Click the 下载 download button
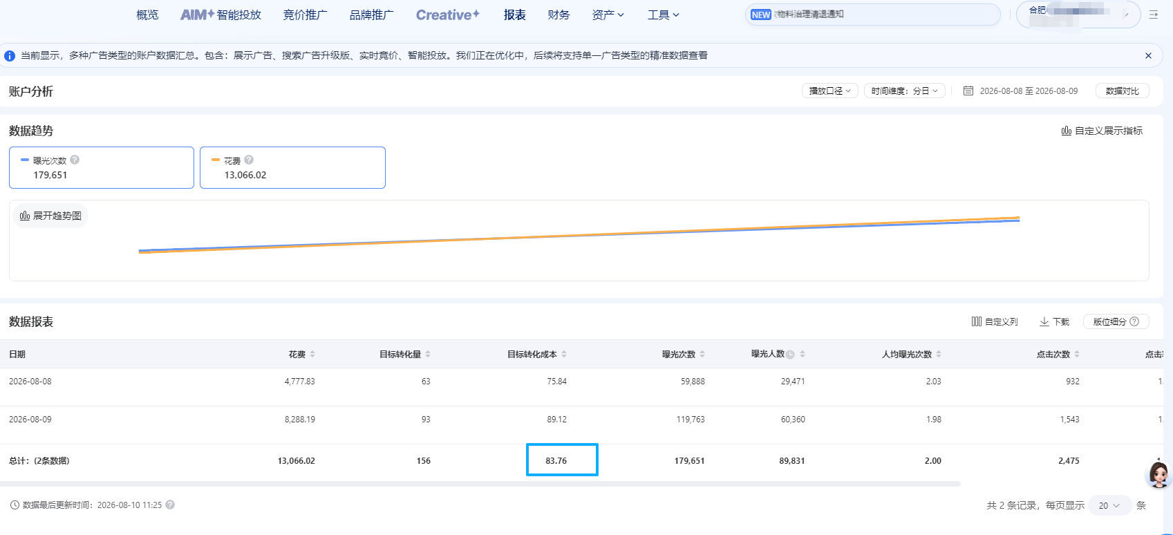 coord(1054,321)
